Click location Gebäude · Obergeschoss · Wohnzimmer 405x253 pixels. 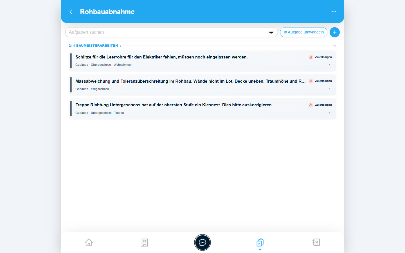click(x=103, y=65)
